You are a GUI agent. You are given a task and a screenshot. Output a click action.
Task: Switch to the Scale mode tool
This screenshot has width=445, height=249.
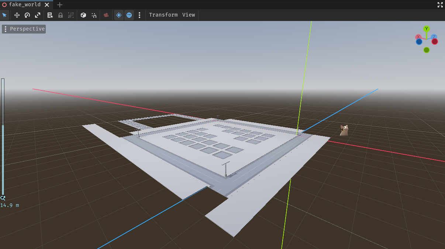(37, 15)
